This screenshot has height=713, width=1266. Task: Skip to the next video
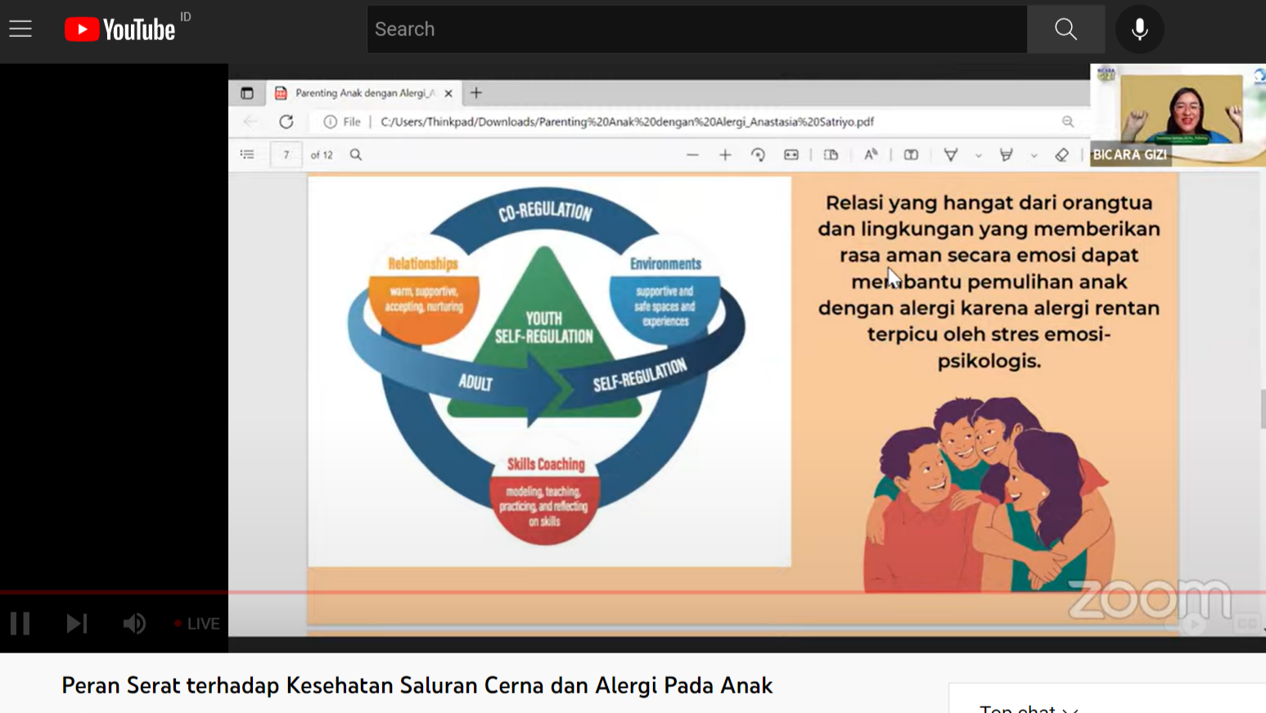(x=76, y=624)
